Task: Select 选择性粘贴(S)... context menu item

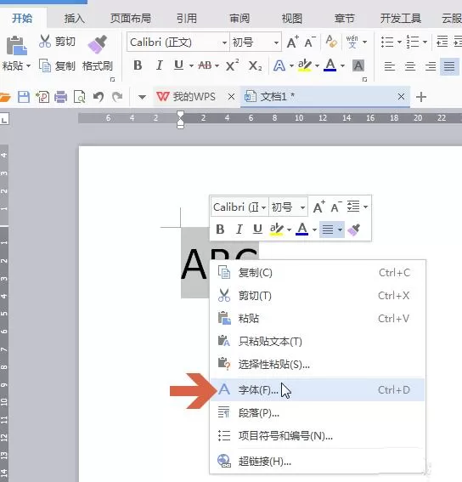Action: coord(318,365)
